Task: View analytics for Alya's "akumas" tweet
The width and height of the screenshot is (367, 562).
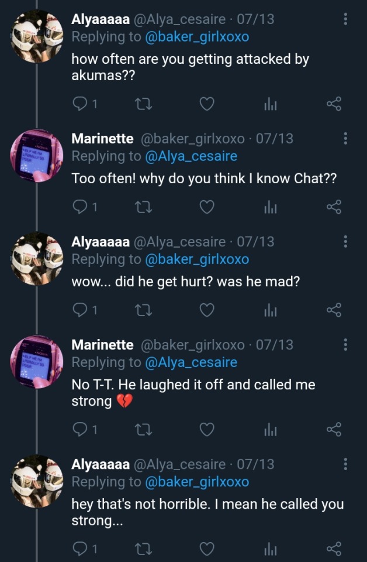Action: coord(269,104)
